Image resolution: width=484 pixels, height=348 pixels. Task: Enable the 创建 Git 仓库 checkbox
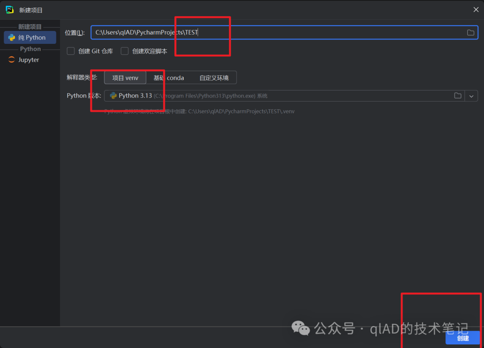coord(71,51)
